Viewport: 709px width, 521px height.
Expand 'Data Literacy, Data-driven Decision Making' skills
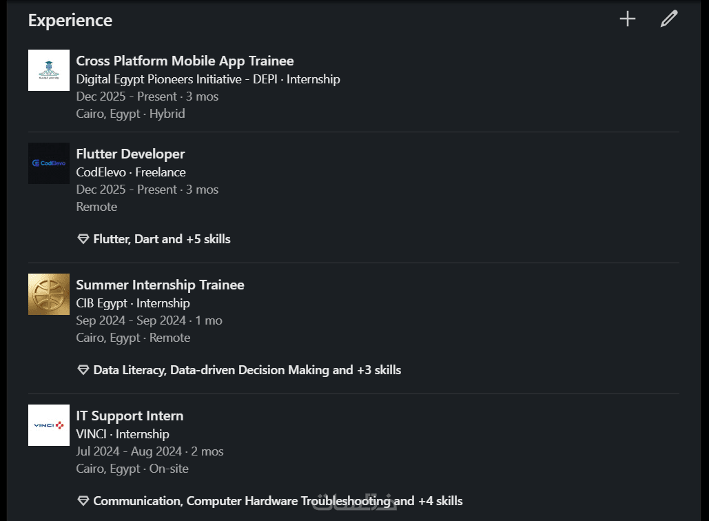[247, 370]
